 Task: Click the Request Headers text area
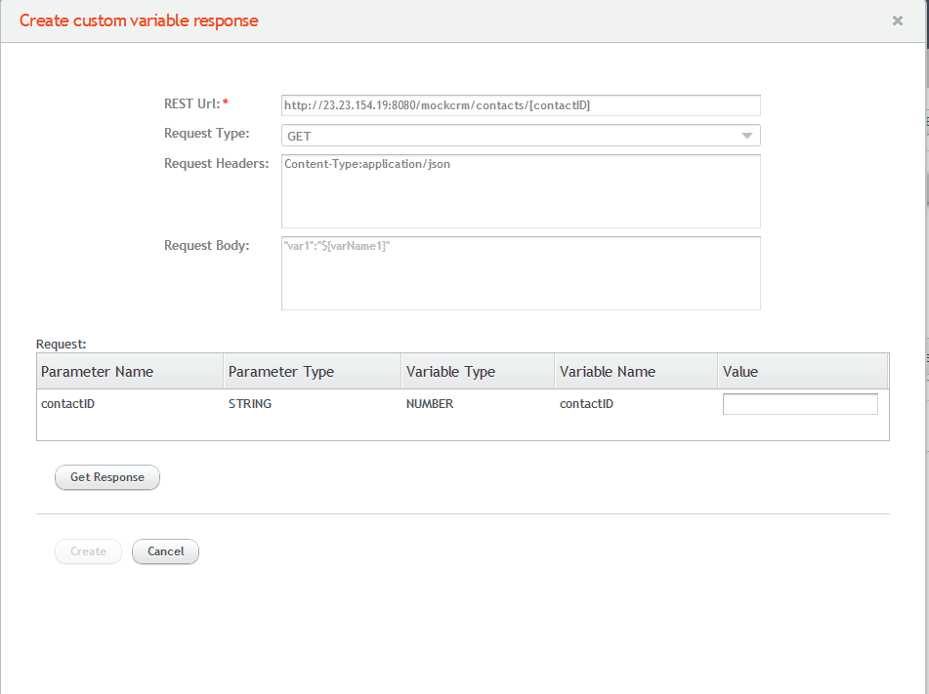coord(521,191)
